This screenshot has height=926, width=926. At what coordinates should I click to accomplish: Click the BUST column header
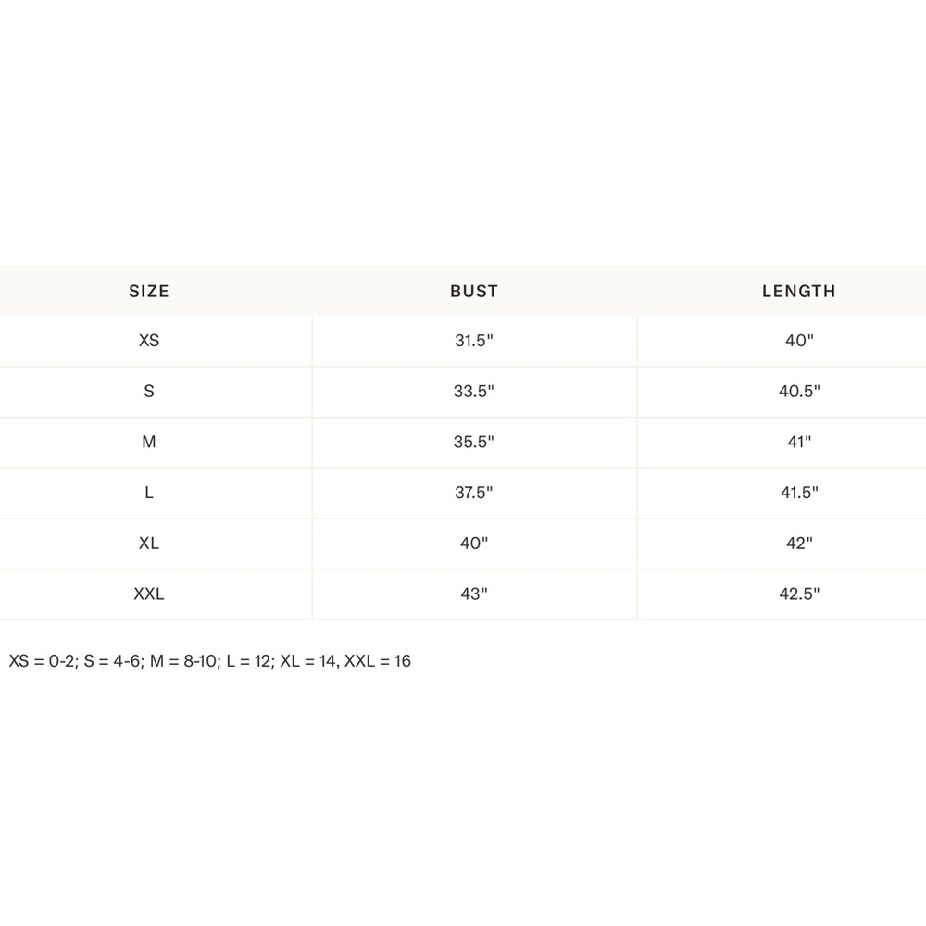coord(474,291)
